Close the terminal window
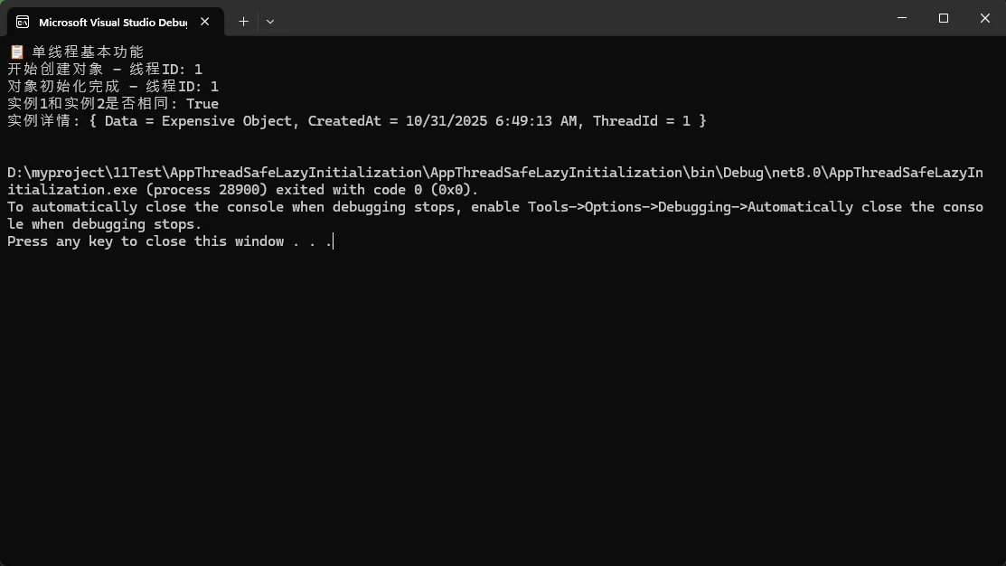1006x566 pixels. pos(983,18)
